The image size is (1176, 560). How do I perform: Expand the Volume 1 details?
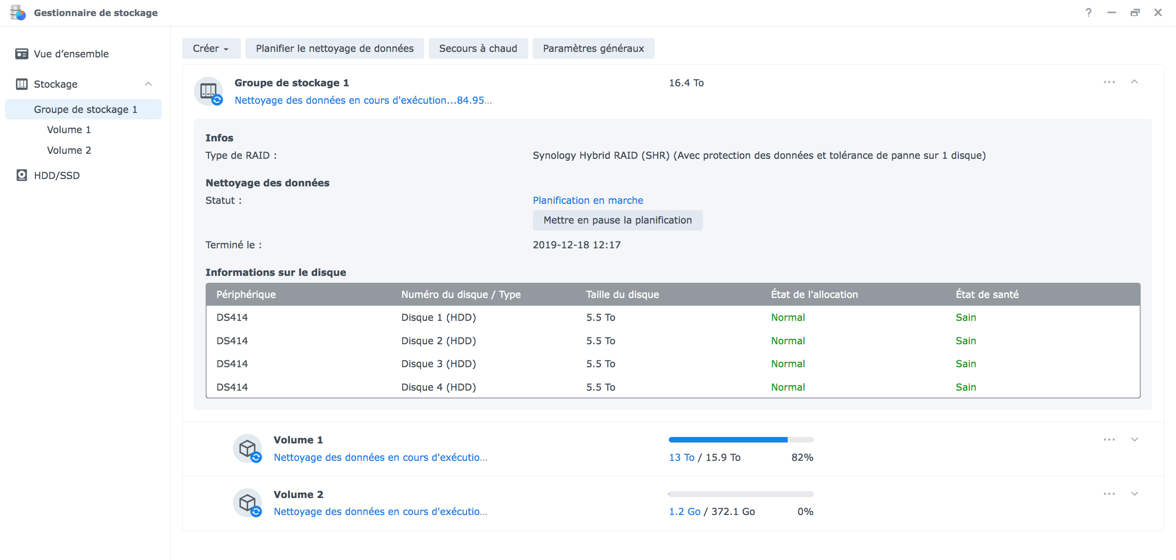coord(1134,439)
